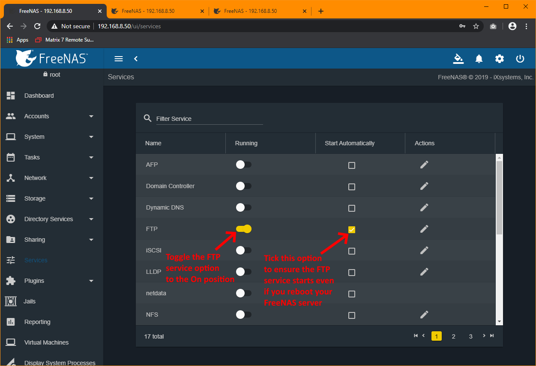Click the Filter Service search icon

pyautogui.click(x=148, y=118)
